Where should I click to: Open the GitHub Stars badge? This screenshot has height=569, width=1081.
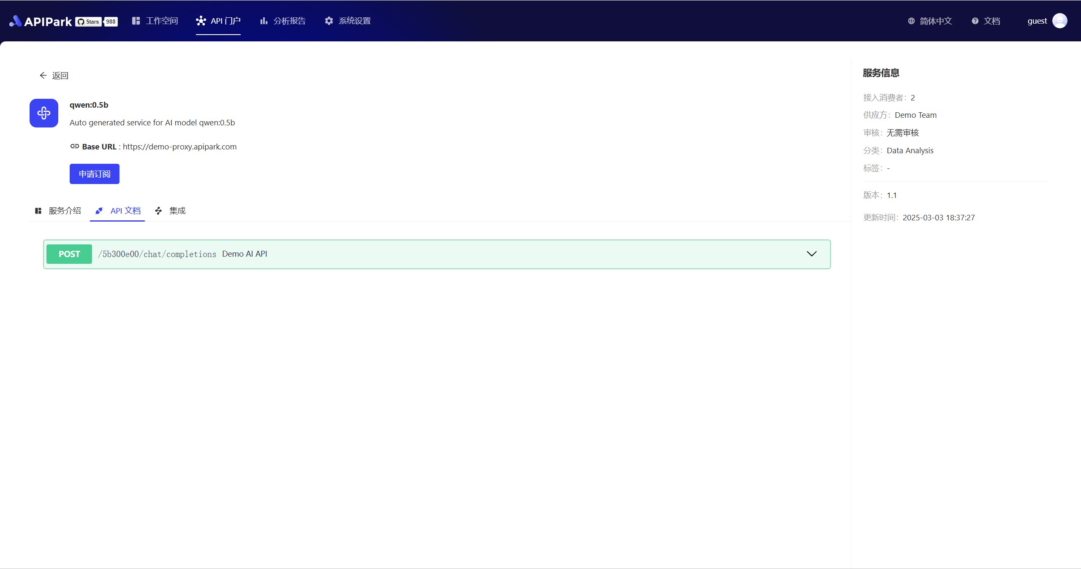point(96,22)
